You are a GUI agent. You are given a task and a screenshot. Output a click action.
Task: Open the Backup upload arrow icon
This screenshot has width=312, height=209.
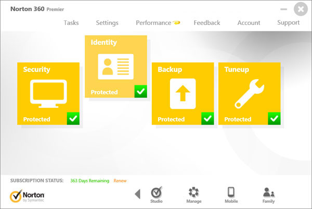point(183,93)
